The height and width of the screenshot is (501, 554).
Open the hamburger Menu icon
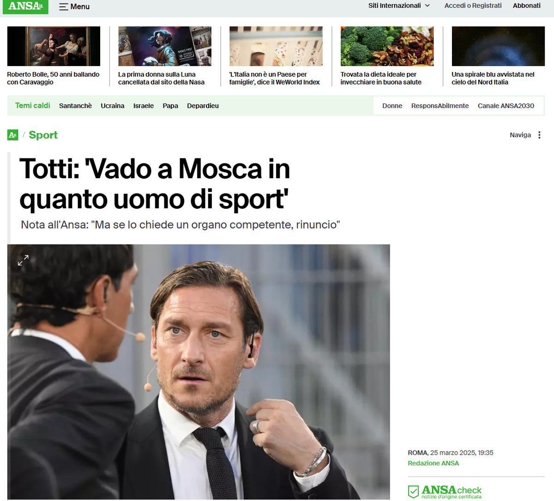point(64,7)
